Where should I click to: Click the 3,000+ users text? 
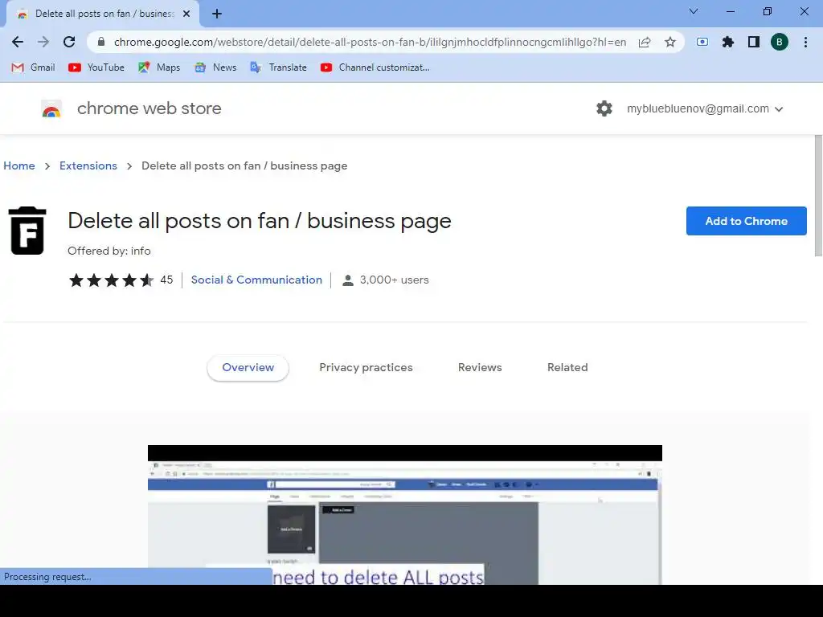coord(394,280)
